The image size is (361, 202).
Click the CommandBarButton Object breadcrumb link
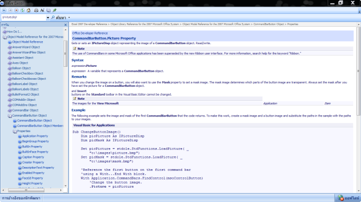click(x=269, y=24)
